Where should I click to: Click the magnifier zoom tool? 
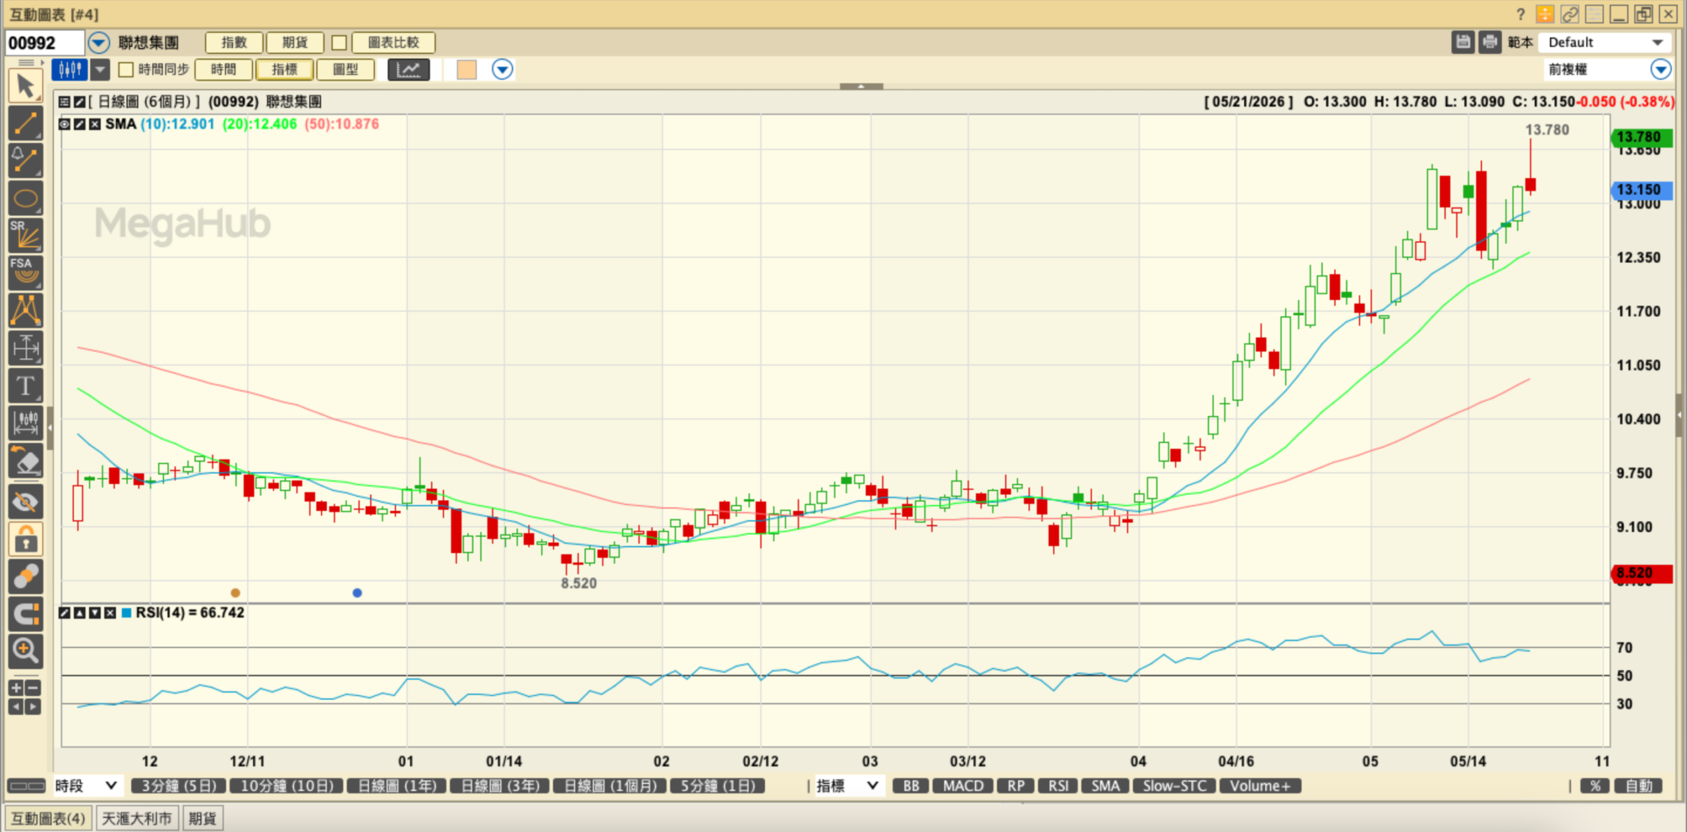click(26, 651)
